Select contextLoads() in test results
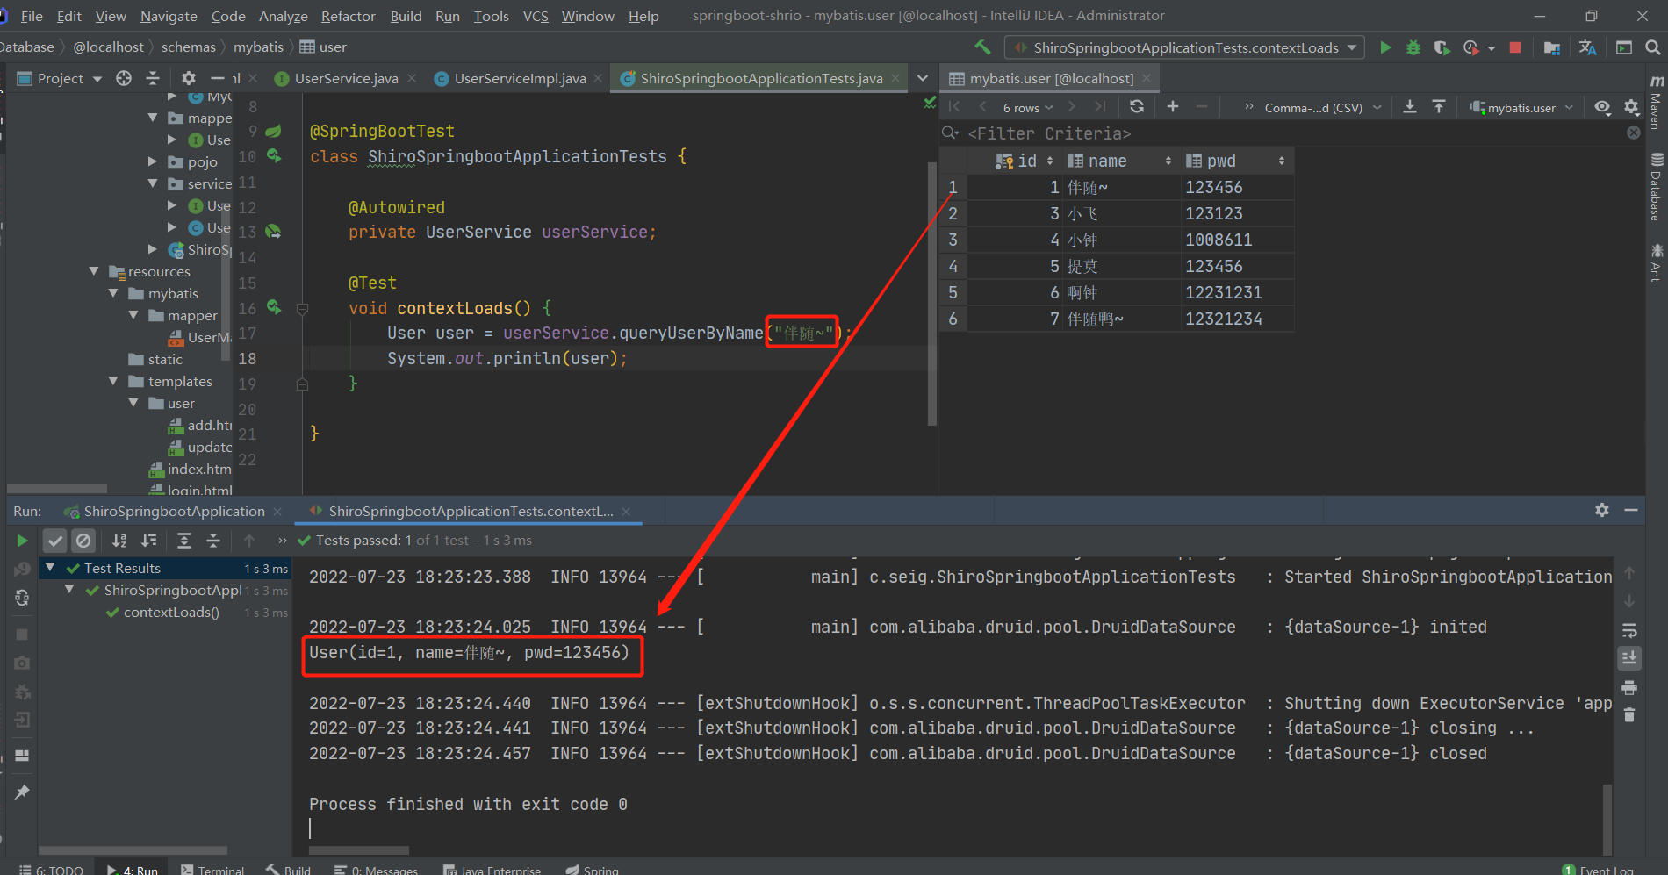 point(171,612)
